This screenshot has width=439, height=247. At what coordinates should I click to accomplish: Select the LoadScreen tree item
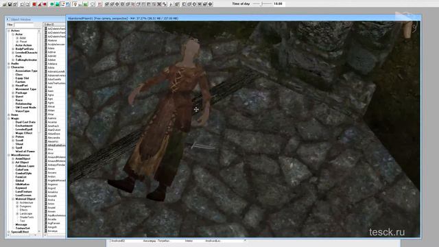click(23, 195)
